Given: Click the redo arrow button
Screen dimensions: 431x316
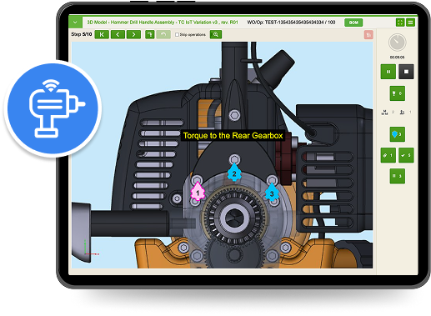Looking at the screenshot, I should (150, 34).
